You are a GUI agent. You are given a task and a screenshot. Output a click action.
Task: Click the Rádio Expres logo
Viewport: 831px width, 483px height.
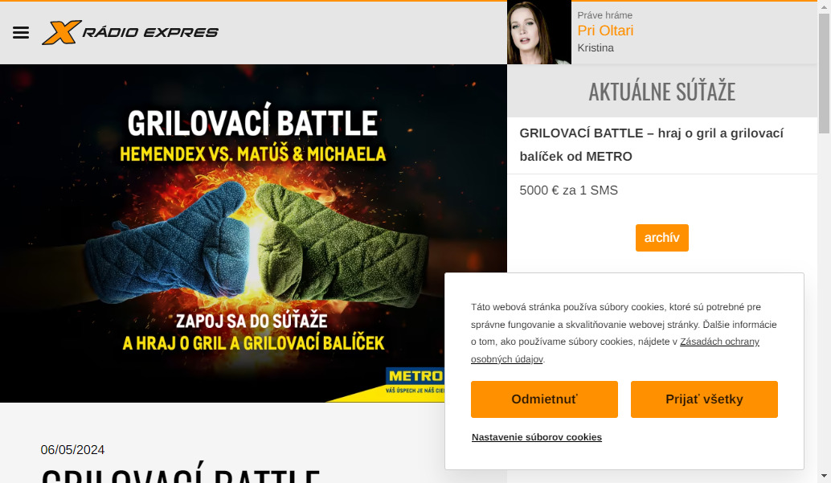coord(130,32)
